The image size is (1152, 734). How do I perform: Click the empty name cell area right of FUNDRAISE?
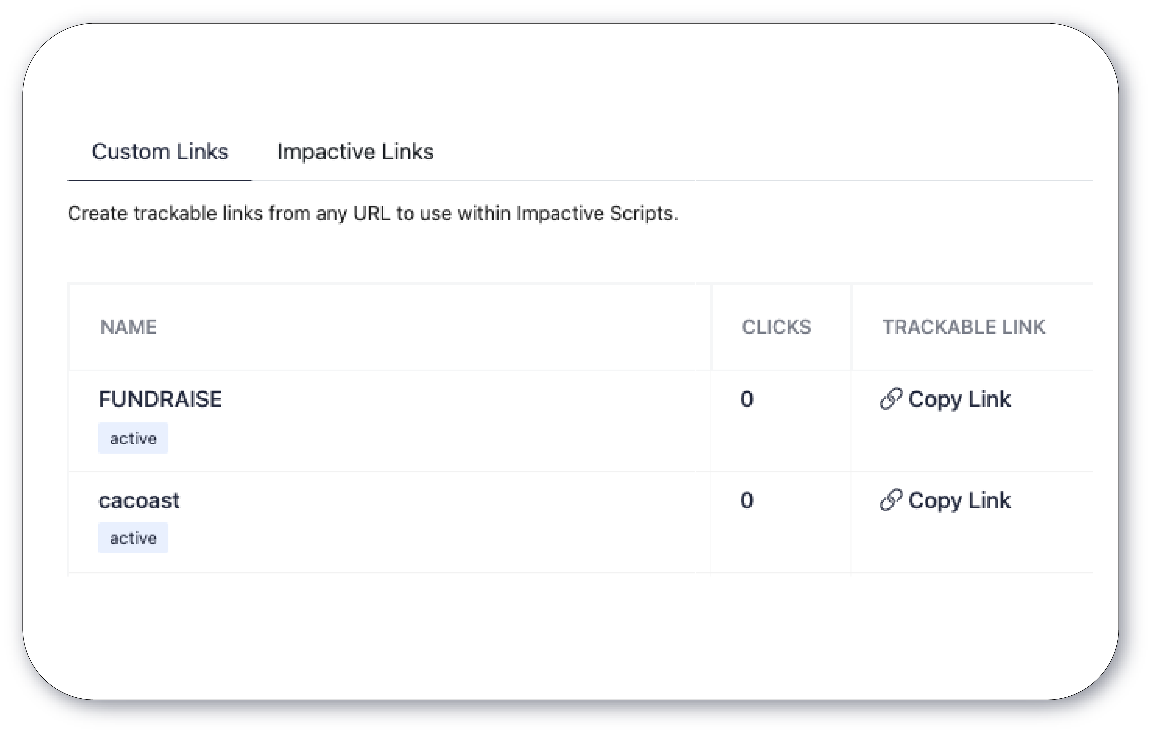click(464, 421)
